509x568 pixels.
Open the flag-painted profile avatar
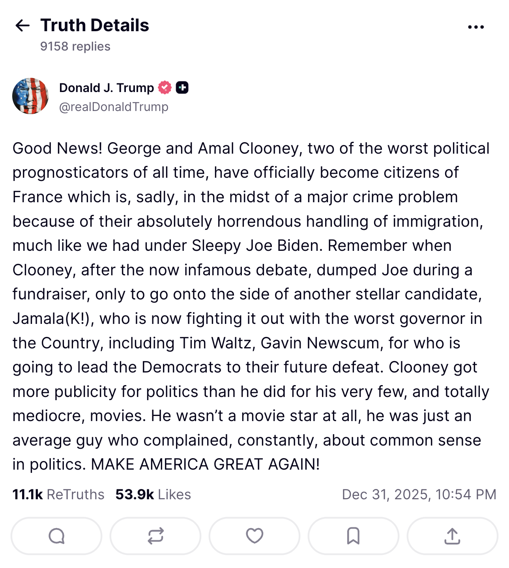(30, 96)
